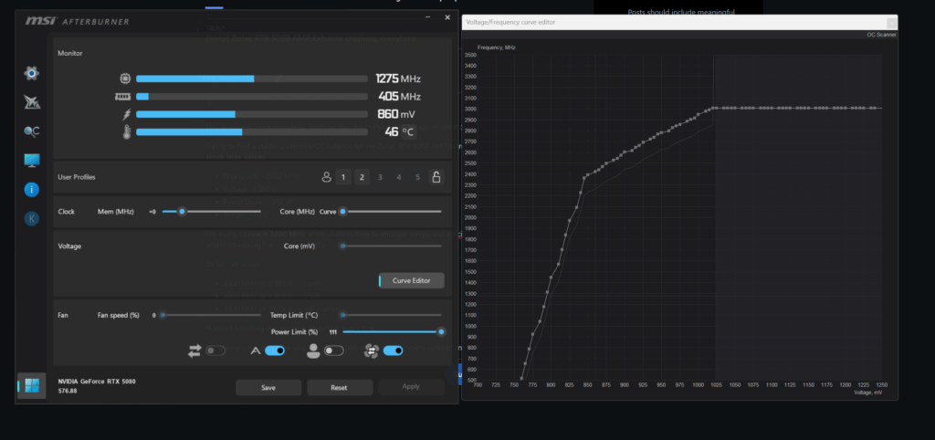Click the Windows startup icon at bottom left

point(32,386)
